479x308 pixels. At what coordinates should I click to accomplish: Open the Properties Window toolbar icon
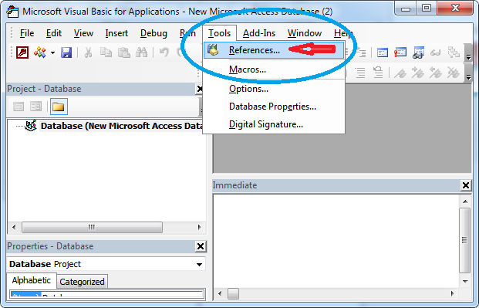tap(400, 52)
